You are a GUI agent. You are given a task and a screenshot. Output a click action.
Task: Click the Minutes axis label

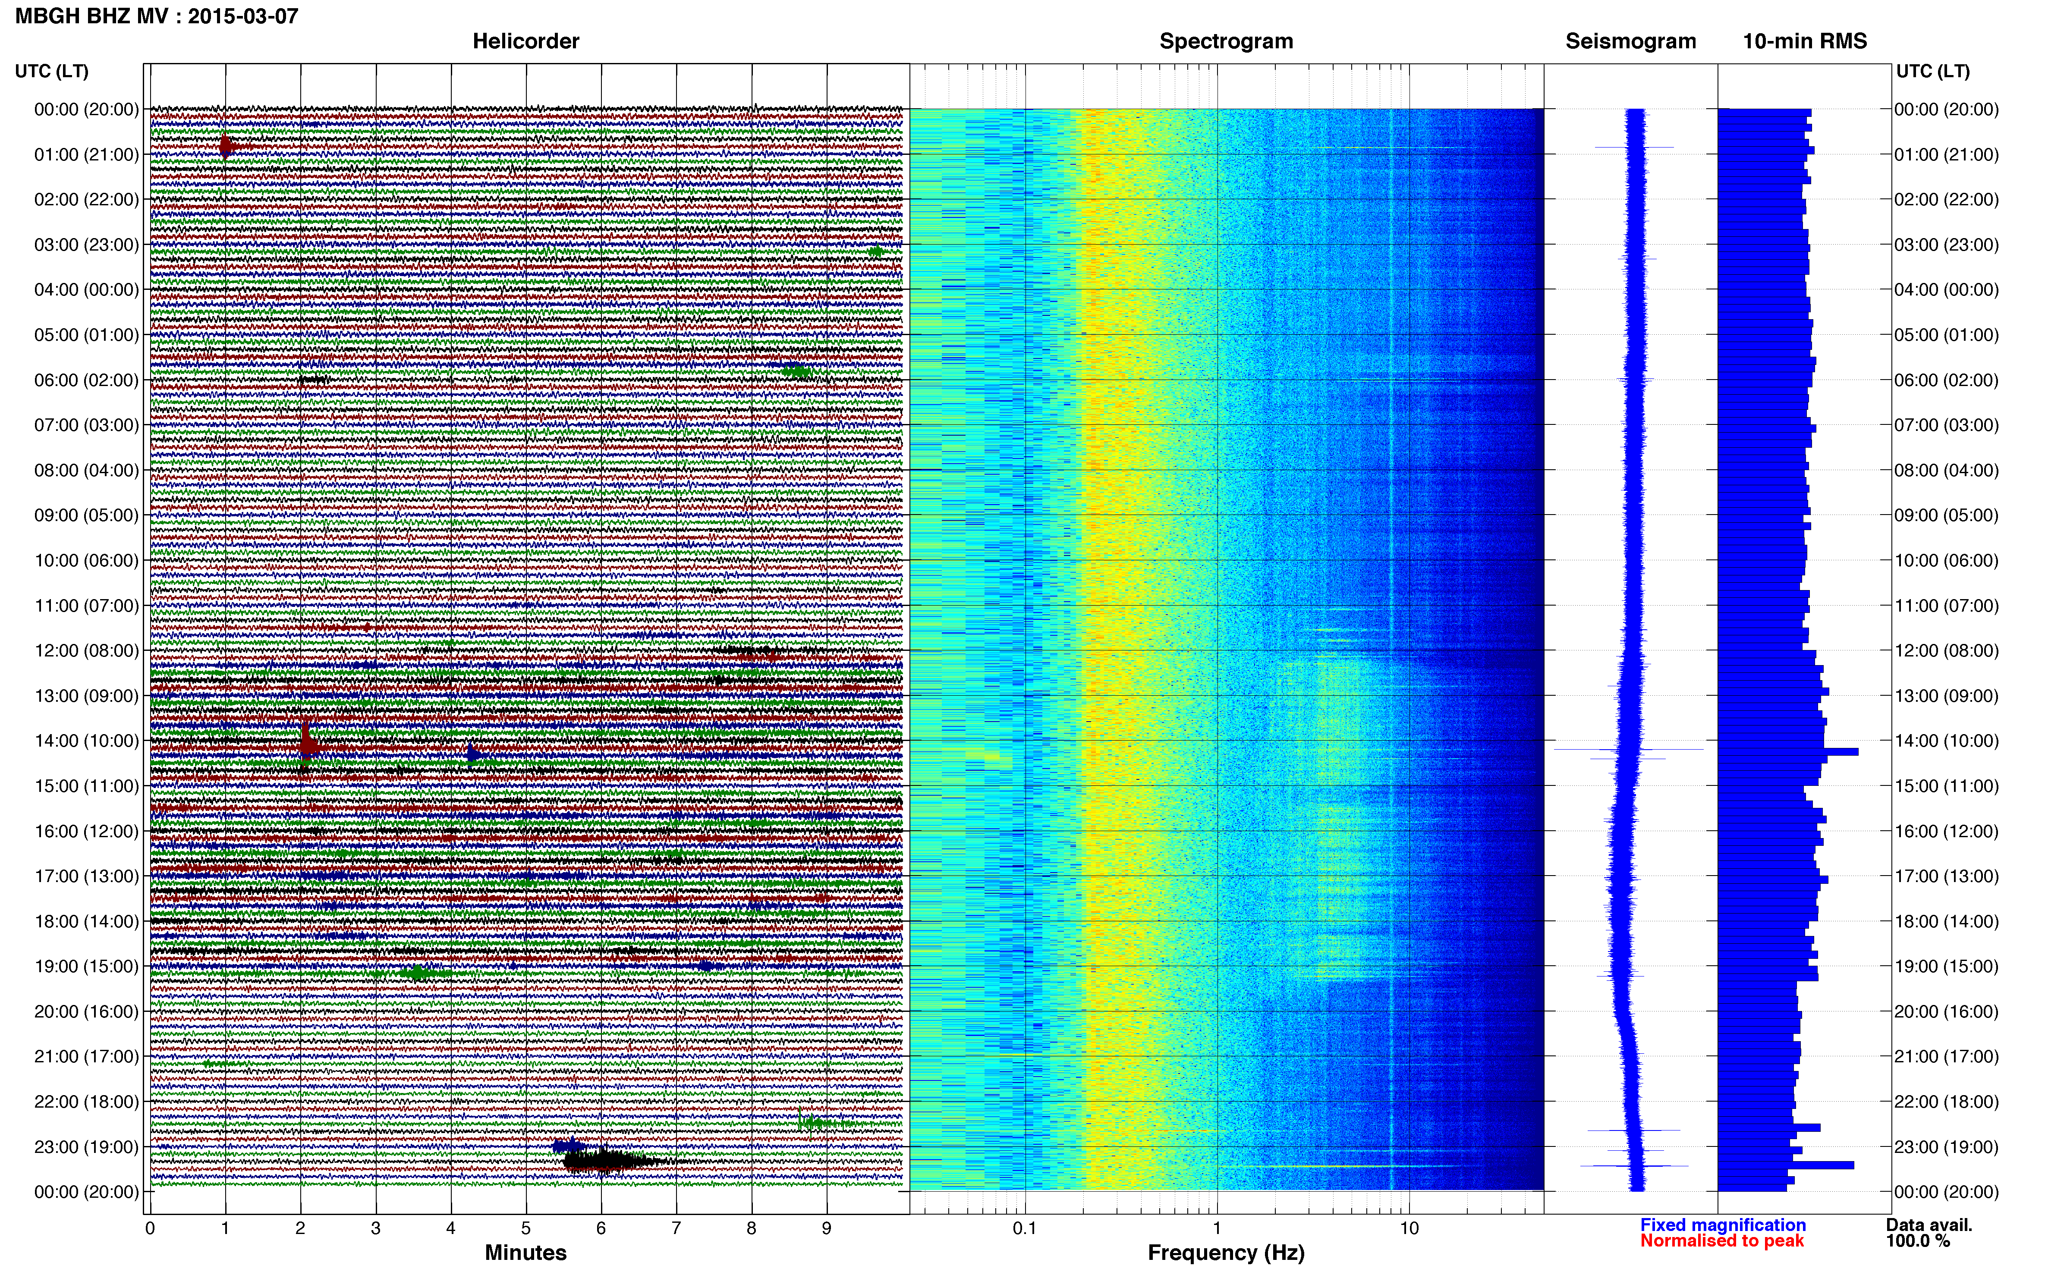526,1253
